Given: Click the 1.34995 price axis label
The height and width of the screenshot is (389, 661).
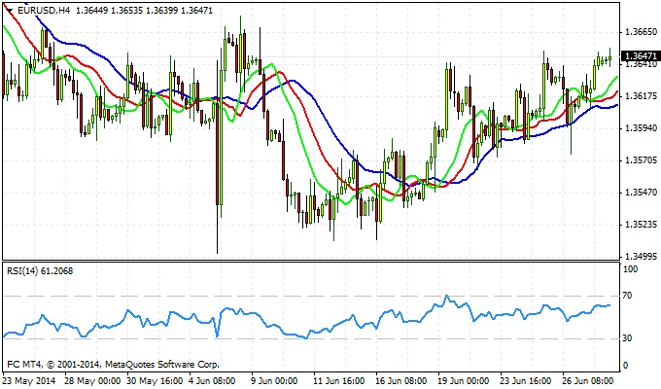Looking at the screenshot, I should 642,257.
